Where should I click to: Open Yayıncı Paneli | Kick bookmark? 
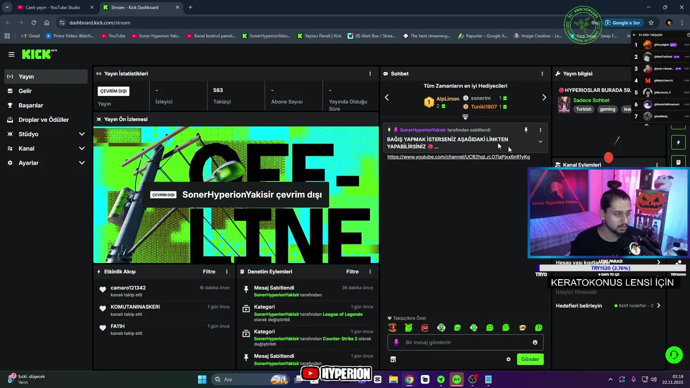(x=320, y=36)
